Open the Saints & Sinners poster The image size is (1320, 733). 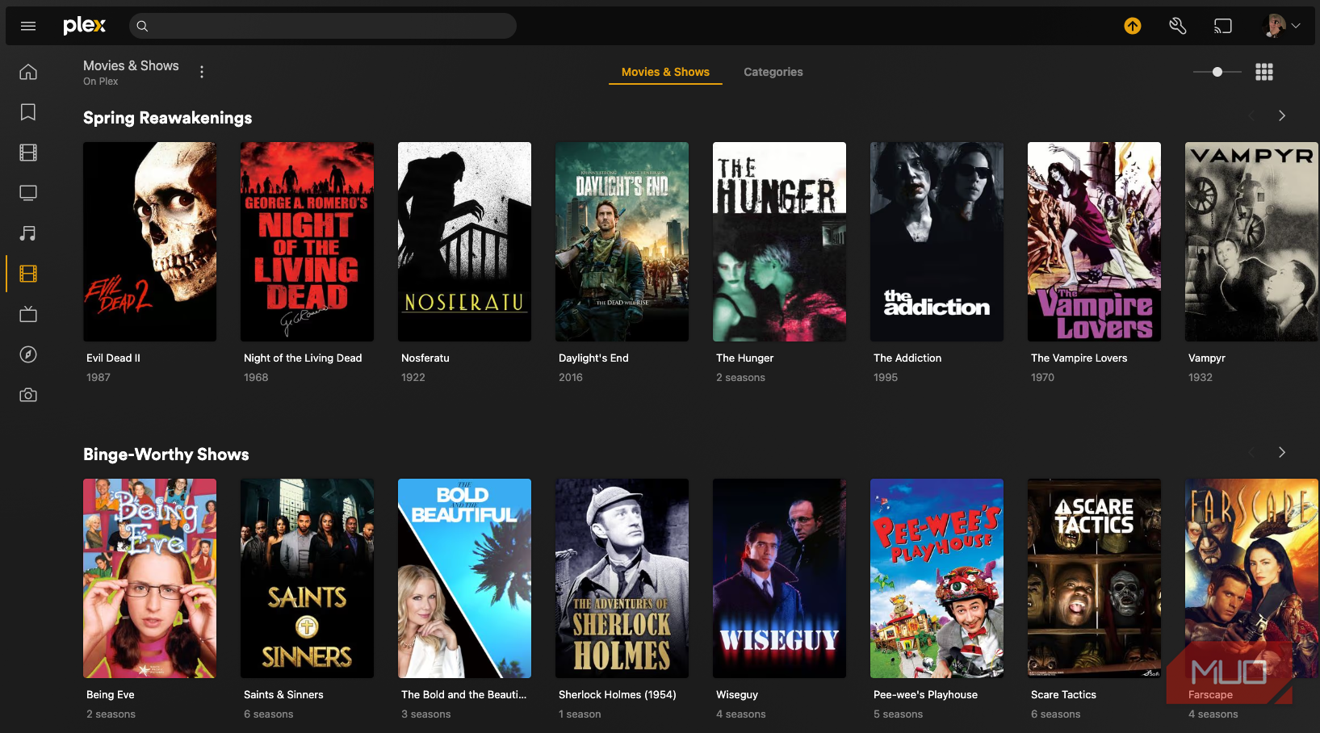(x=307, y=578)
